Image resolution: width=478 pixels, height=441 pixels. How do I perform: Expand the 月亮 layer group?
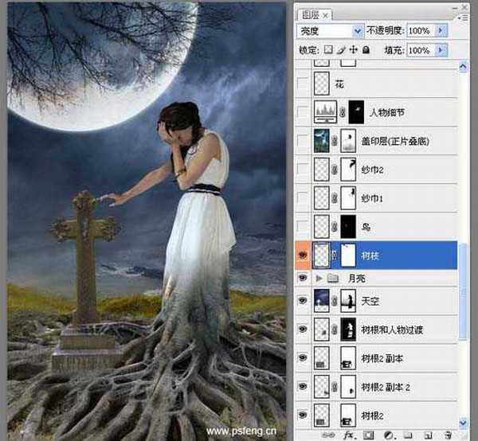[320, 278]
